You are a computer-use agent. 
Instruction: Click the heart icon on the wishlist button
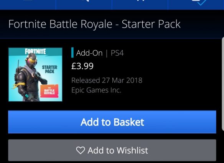(x=81, y=150)
